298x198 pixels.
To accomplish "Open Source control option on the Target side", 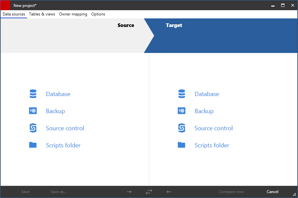I will pos(181,128).
